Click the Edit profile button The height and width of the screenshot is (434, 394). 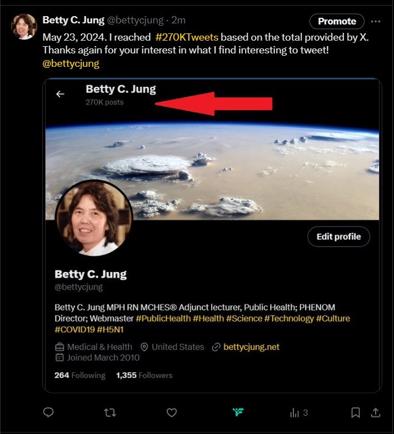[338, 236]
